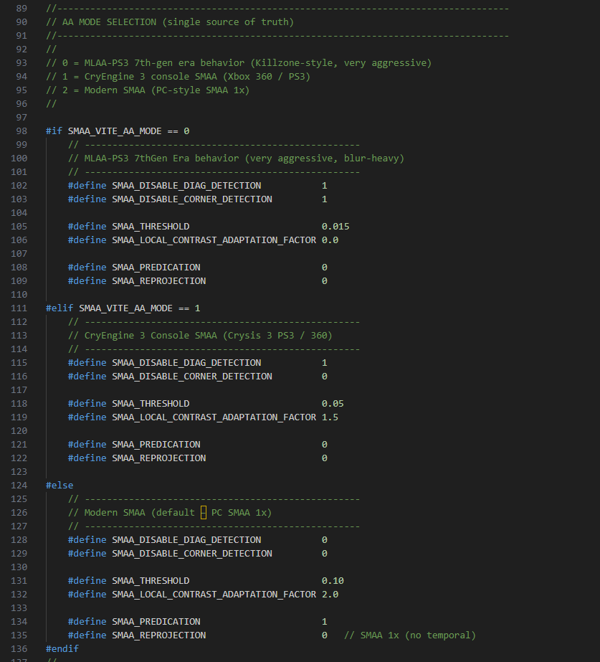Click the 'Modern SMAA (PC-style SMAA 1x)' comment
The height and width of the screenshot is (662, 600).
pyautogui.click(x=148, y=90)
